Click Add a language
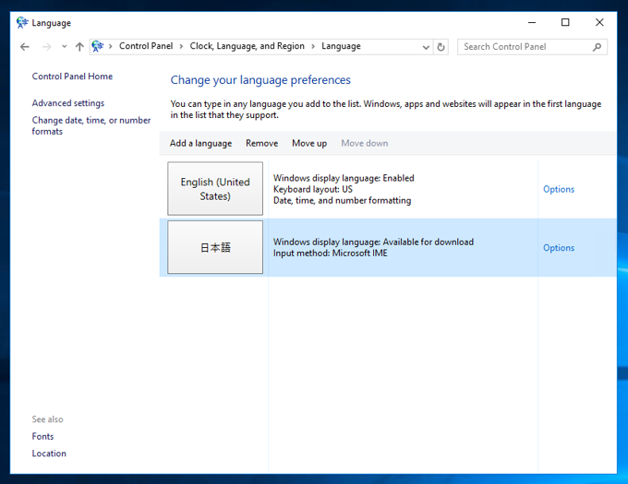Viewport: 628px width, 484px height. click(200, 143)
